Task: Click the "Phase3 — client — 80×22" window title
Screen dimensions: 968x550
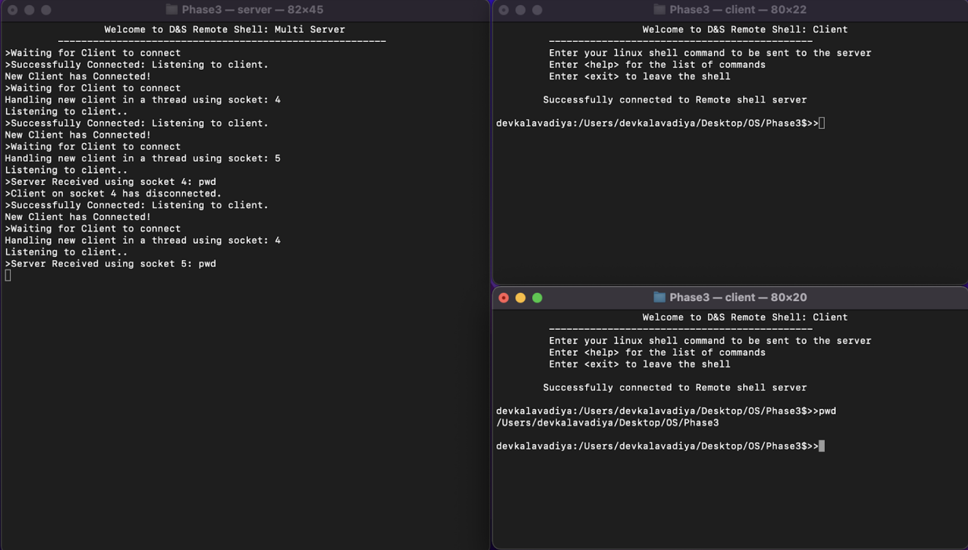Action: 738,9
